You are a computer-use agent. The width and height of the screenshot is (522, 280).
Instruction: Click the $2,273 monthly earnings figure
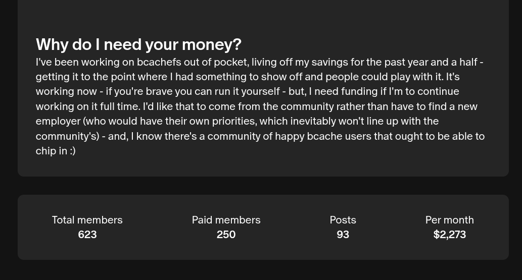coord(449,235)
